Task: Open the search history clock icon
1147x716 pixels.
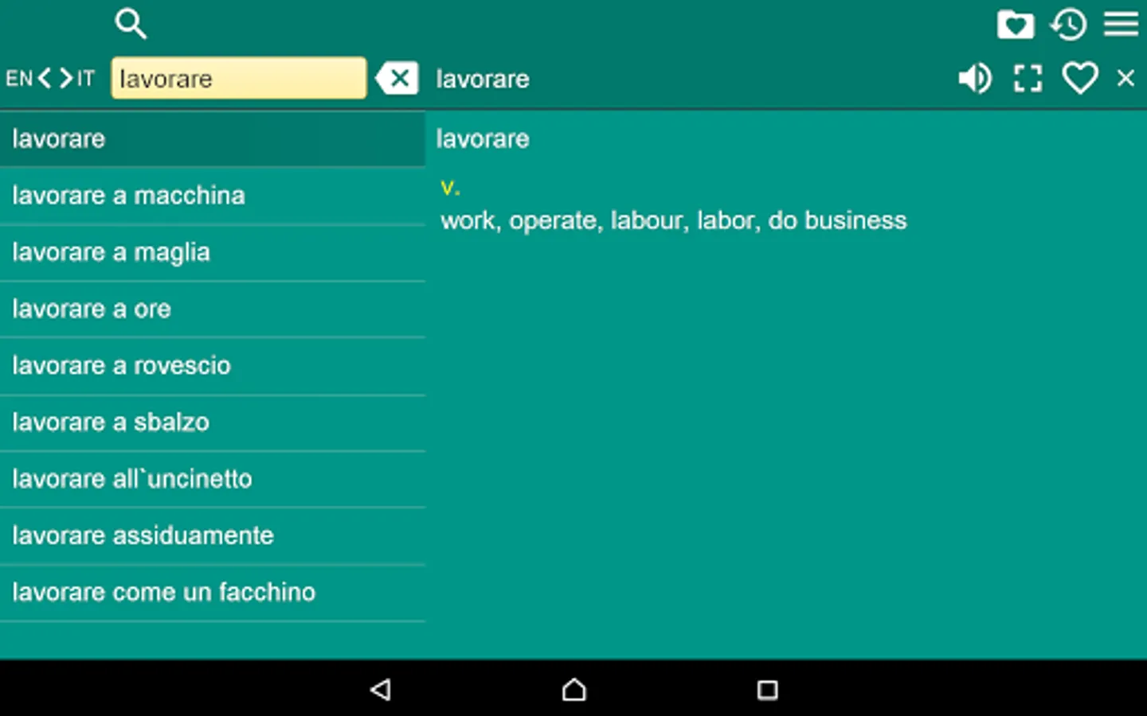Action: coord(1068,25)
